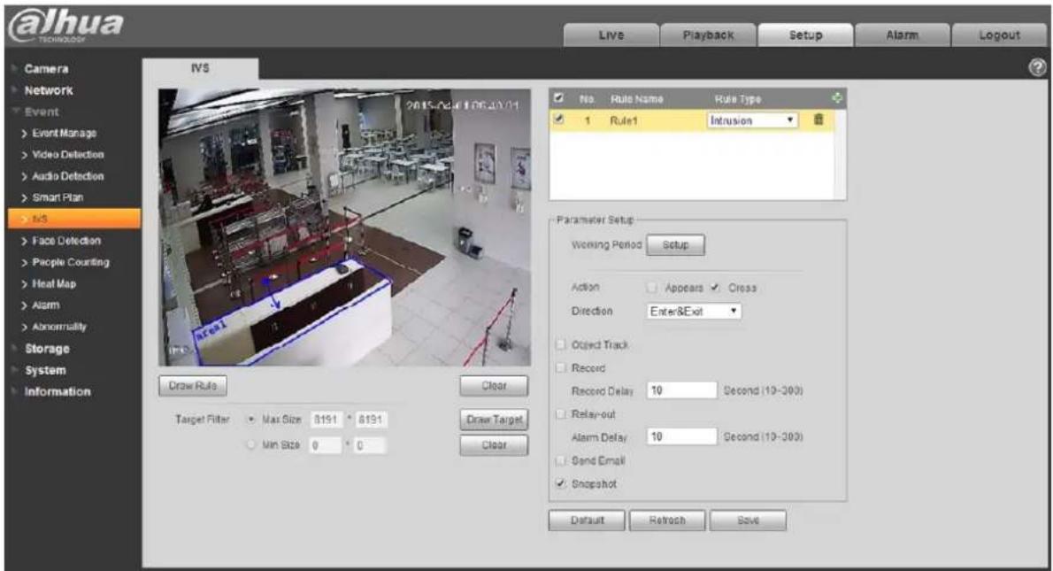Click the Min Size height field
This screenshot has height=571, width=1053.
tap(370, 445)
